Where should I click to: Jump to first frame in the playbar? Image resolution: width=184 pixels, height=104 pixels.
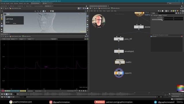2,94
